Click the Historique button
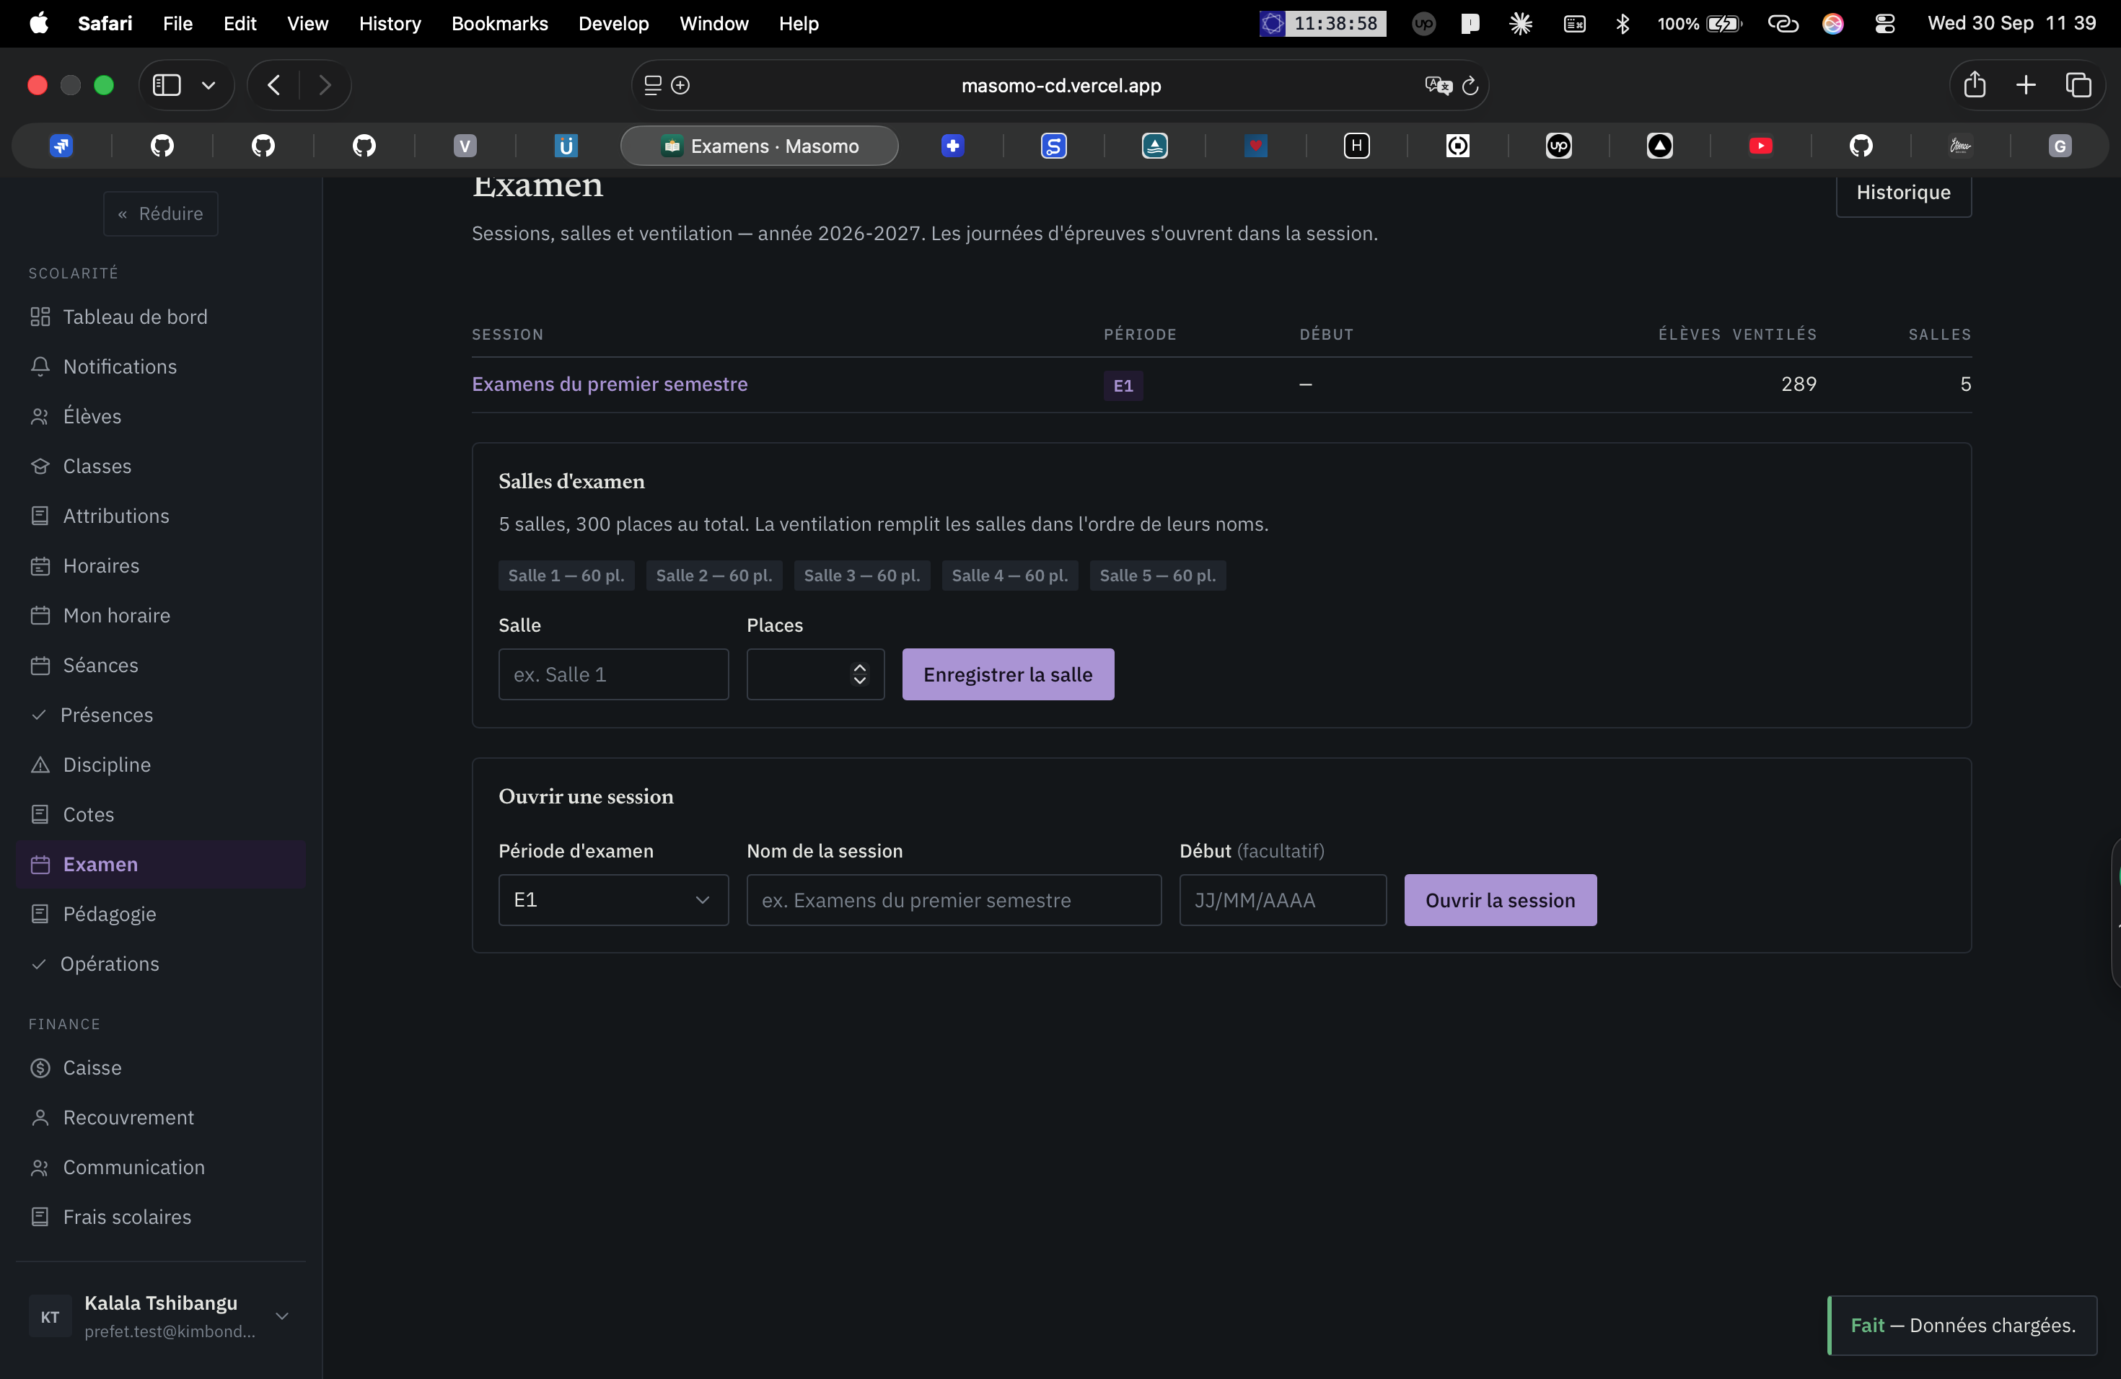The image size is (2121, 1379). coord(1904,193)
